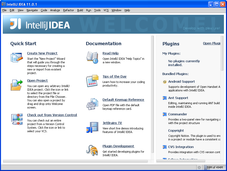Visit the JetBrains TV link

tap(112, 123)
